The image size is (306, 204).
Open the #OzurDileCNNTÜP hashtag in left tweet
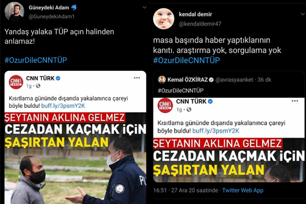pos(36,60)
